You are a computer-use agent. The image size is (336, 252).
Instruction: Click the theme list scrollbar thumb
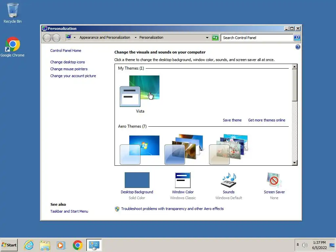click(x=294, y=85)
